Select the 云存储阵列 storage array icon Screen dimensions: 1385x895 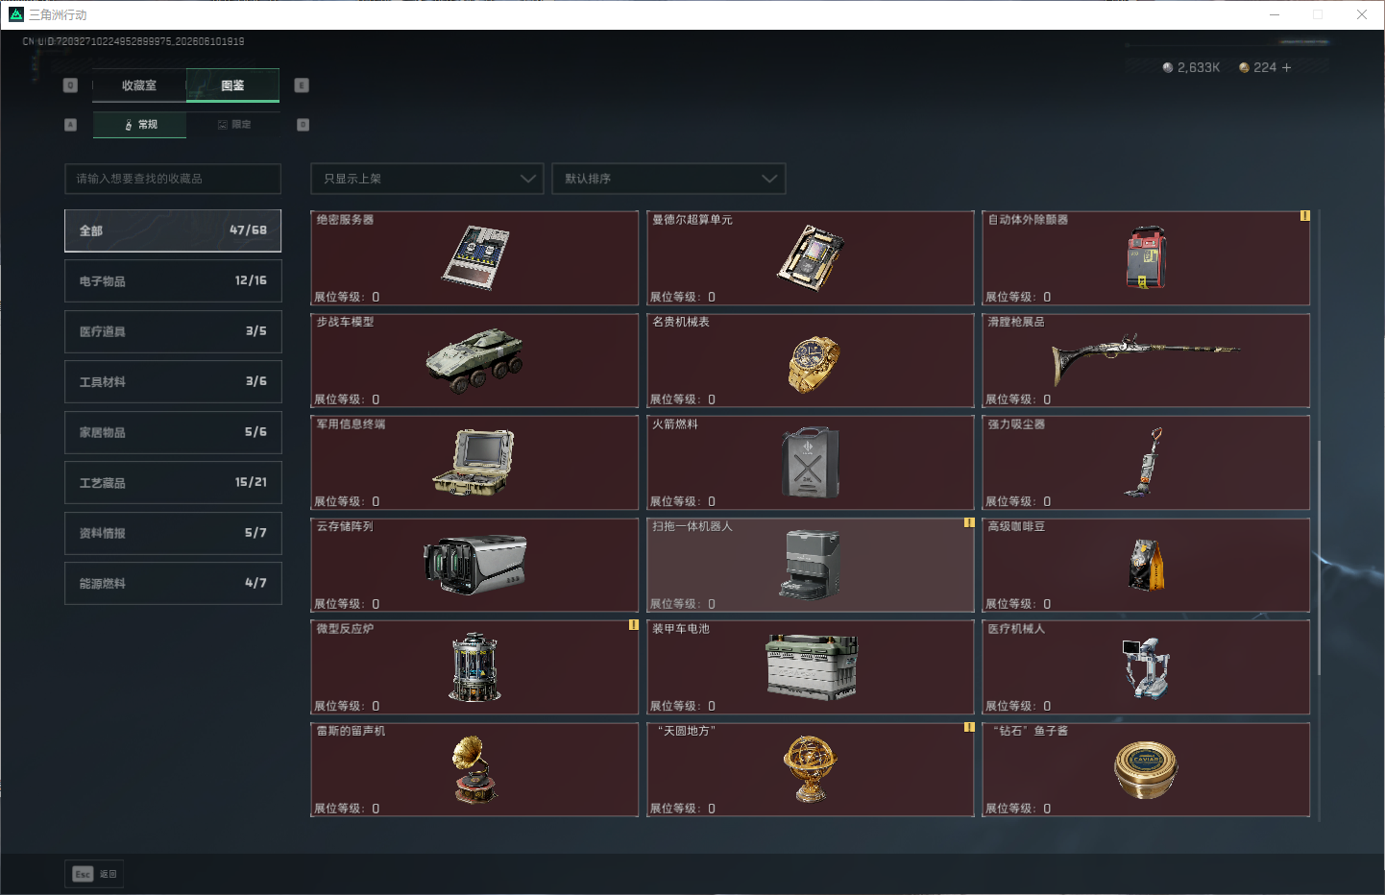pos(474,565)
